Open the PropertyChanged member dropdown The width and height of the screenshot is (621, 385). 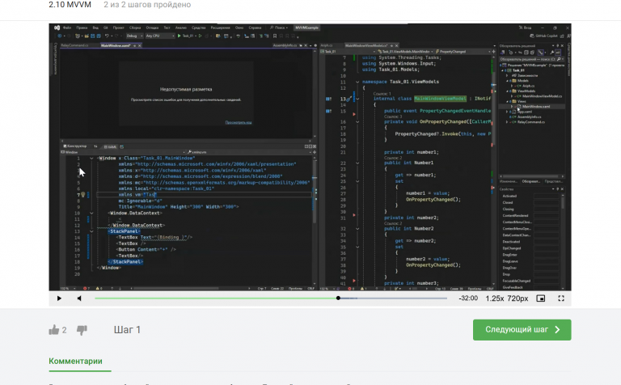(464, 52)
